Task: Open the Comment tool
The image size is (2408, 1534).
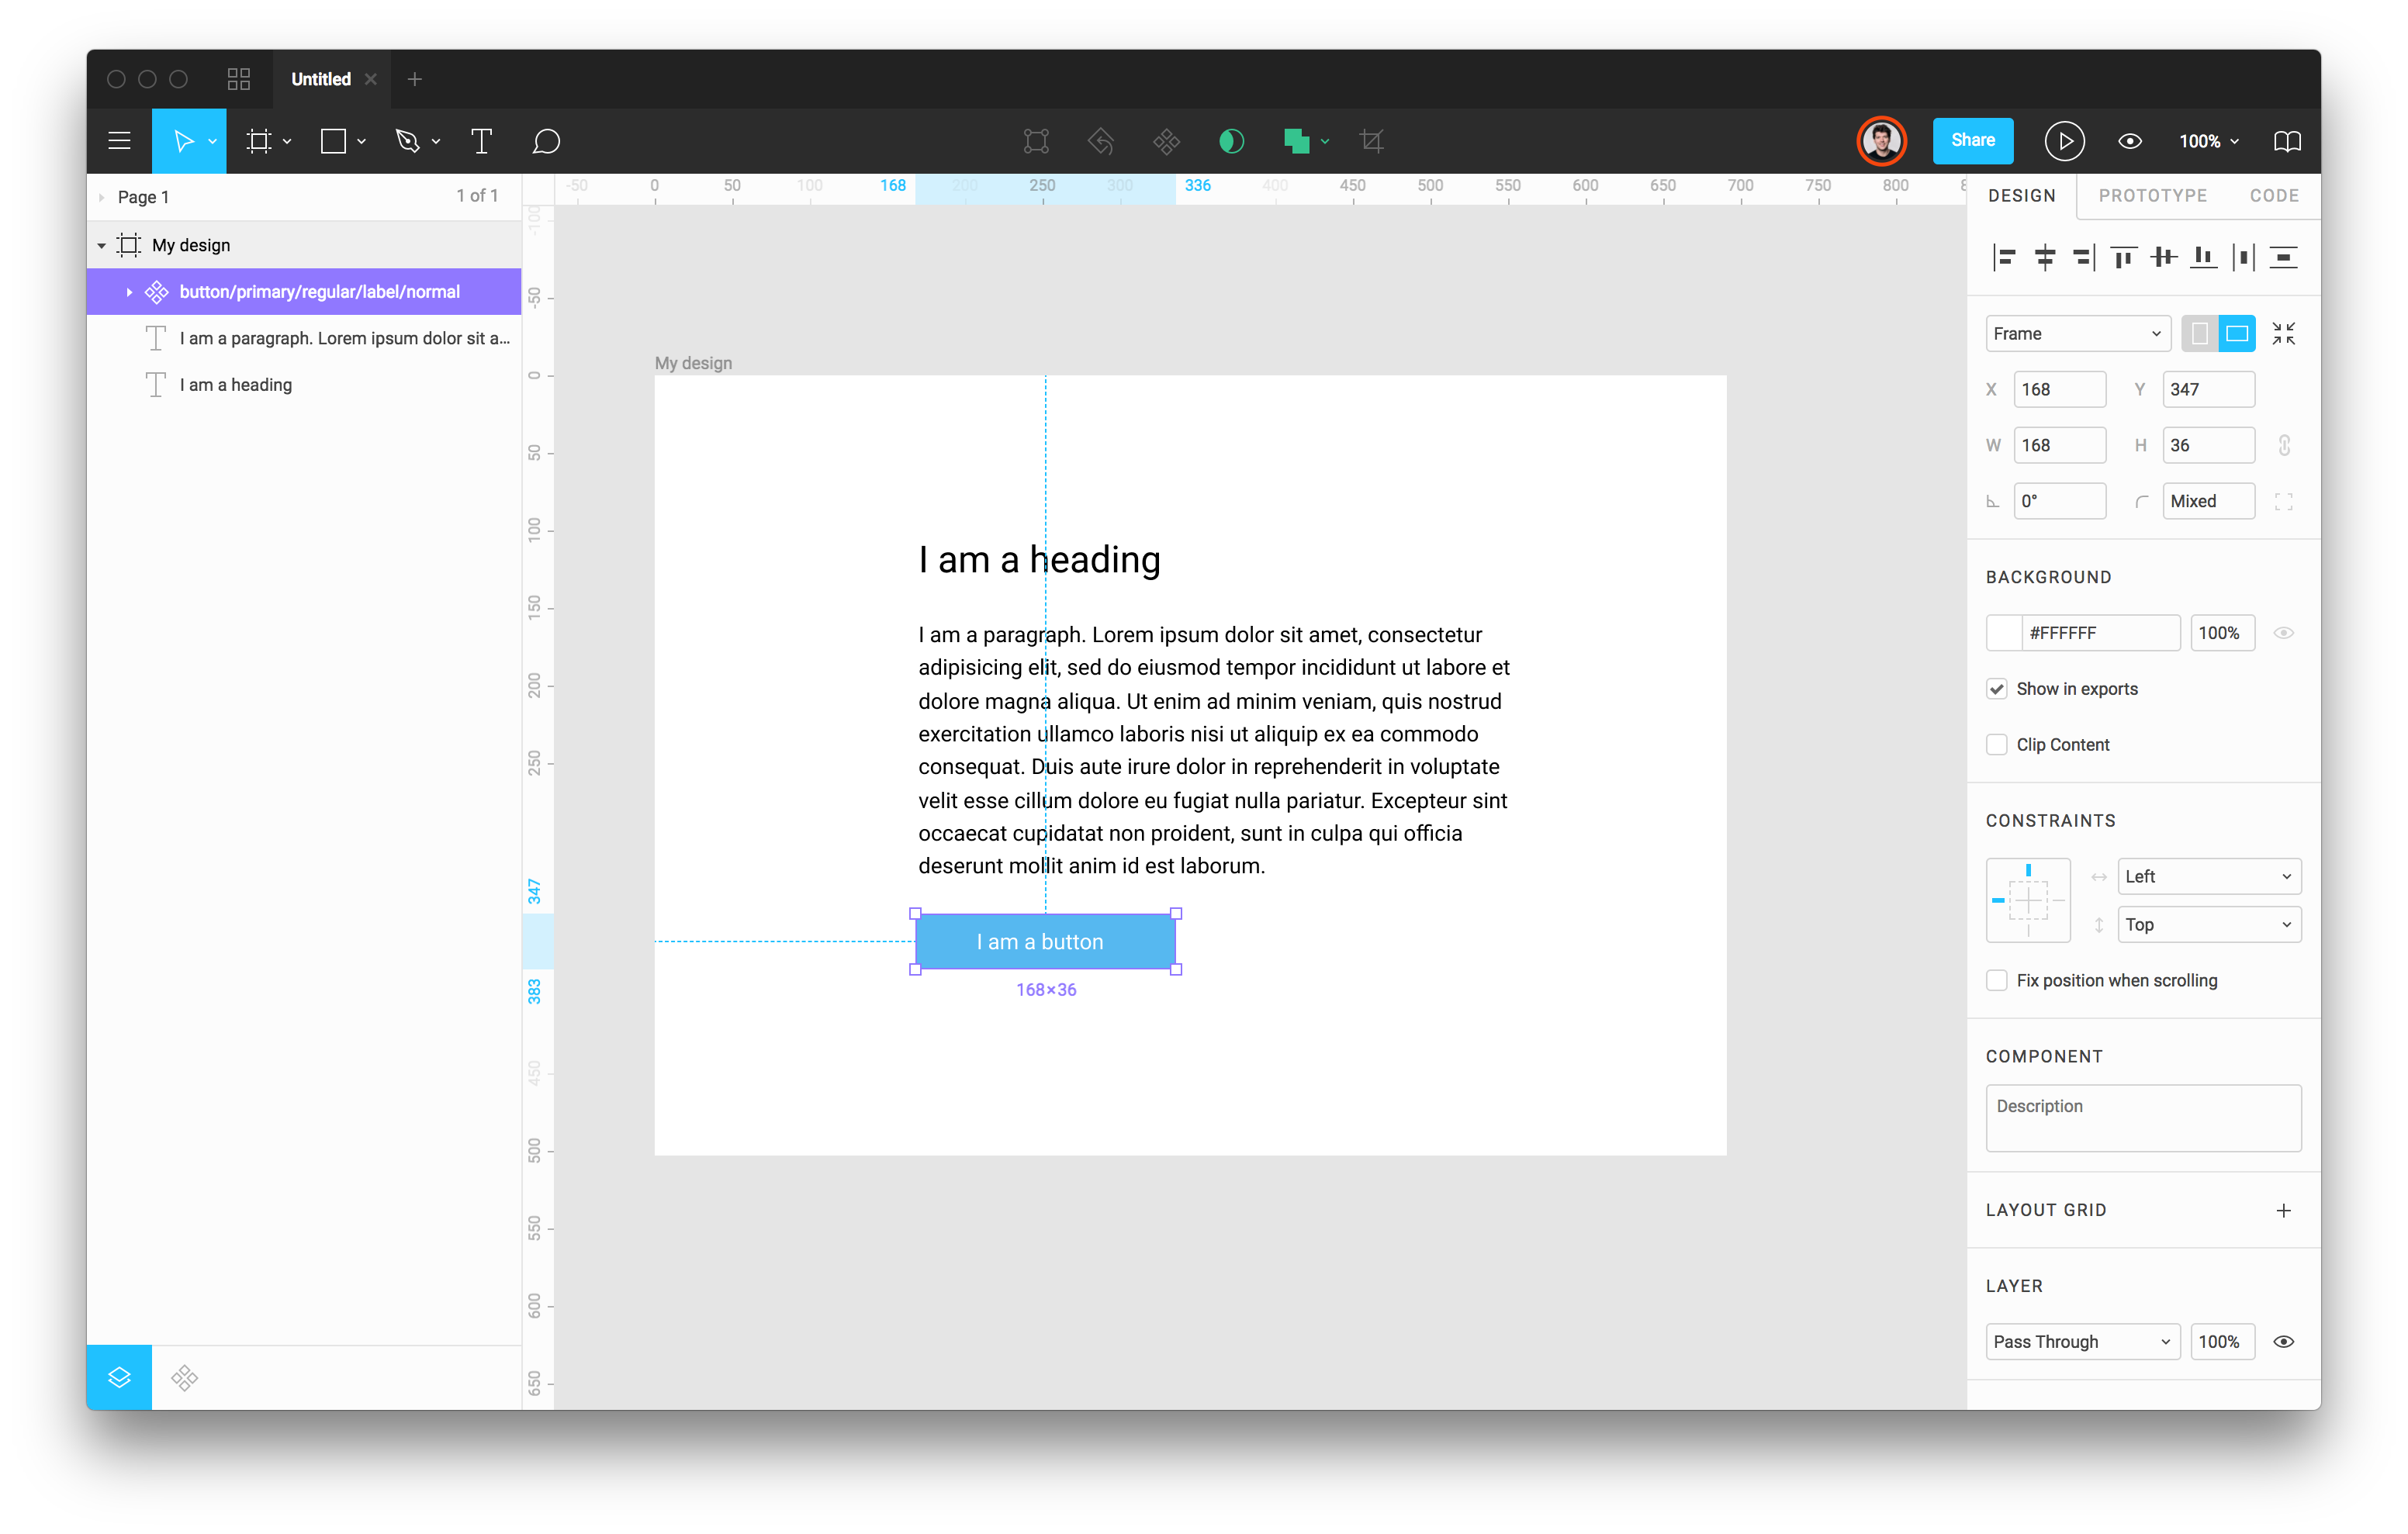Action: click(x=546, y=141)
